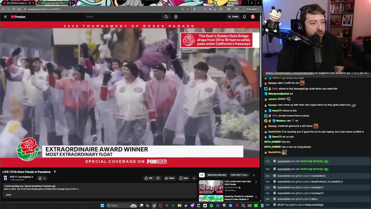Open the Windows Start menu
The width and height of the screenshot is (371, 209).
tap(102, 206)
